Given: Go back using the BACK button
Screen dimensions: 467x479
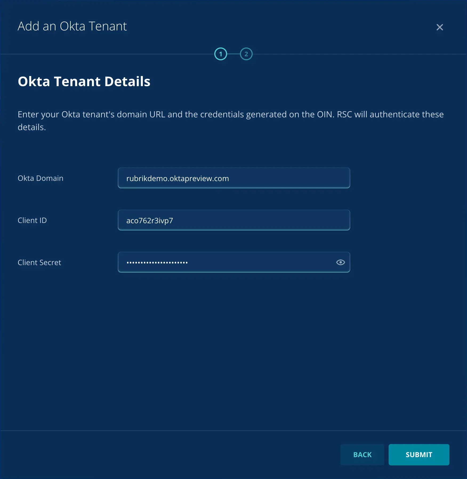Looking at the screenshot, I should tap(362, 455).
